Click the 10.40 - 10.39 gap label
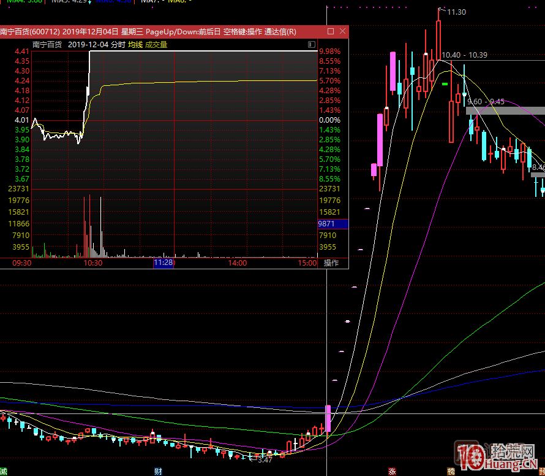The image size is (545, 476). (464, 55)
